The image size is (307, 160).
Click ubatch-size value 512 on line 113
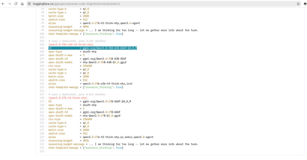point(85,80)
